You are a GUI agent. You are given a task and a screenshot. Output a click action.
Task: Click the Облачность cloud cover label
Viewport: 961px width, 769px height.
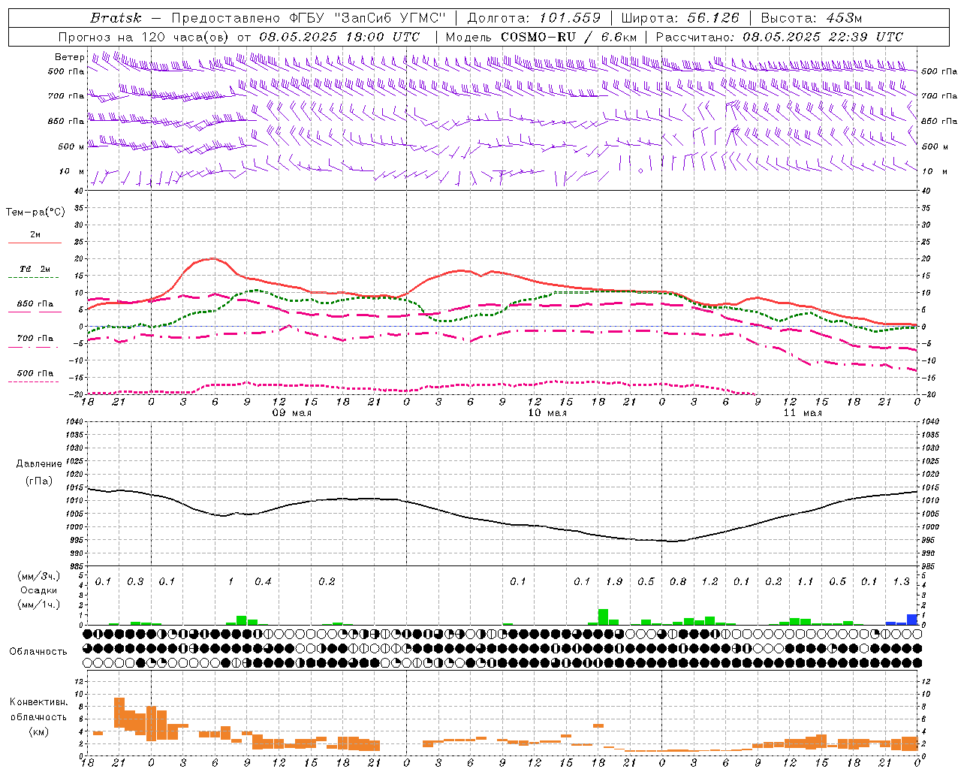point(38,652)
